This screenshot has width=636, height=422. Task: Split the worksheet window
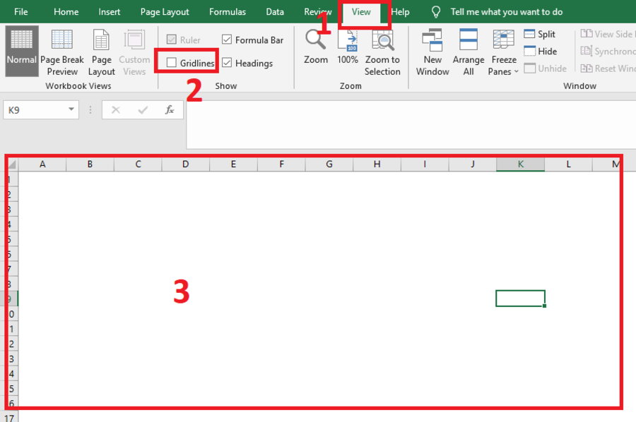(x=539, y=34)
